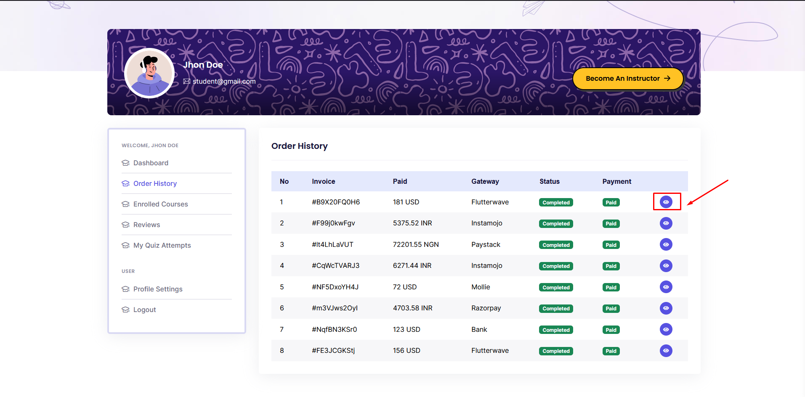Click the 72201.55 NGN amount

(x=416, y=244)
